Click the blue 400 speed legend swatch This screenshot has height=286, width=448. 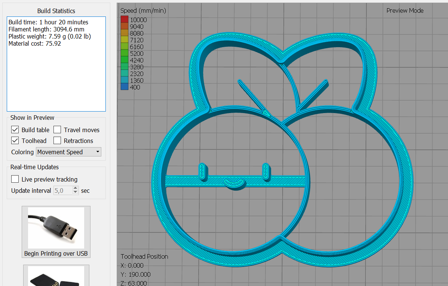coord(125,87)
